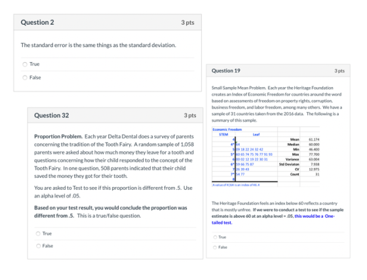Click the Question 32 header title

point(52,115)
